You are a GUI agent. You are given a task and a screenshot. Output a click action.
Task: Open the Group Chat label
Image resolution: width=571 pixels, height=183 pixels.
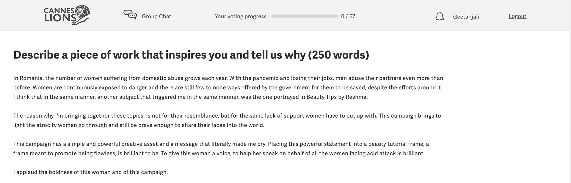pyautogui.click(x=156, y=16)
